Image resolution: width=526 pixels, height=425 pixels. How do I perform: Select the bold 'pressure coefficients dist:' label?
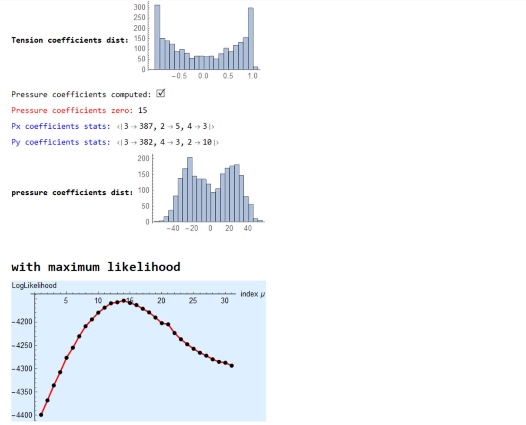pos(72,192)
